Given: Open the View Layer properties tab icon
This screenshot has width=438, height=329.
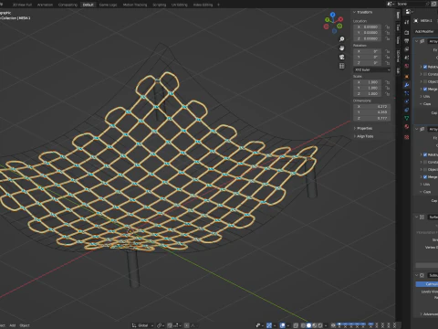Looking at the screenshot, I should (407, 49).
